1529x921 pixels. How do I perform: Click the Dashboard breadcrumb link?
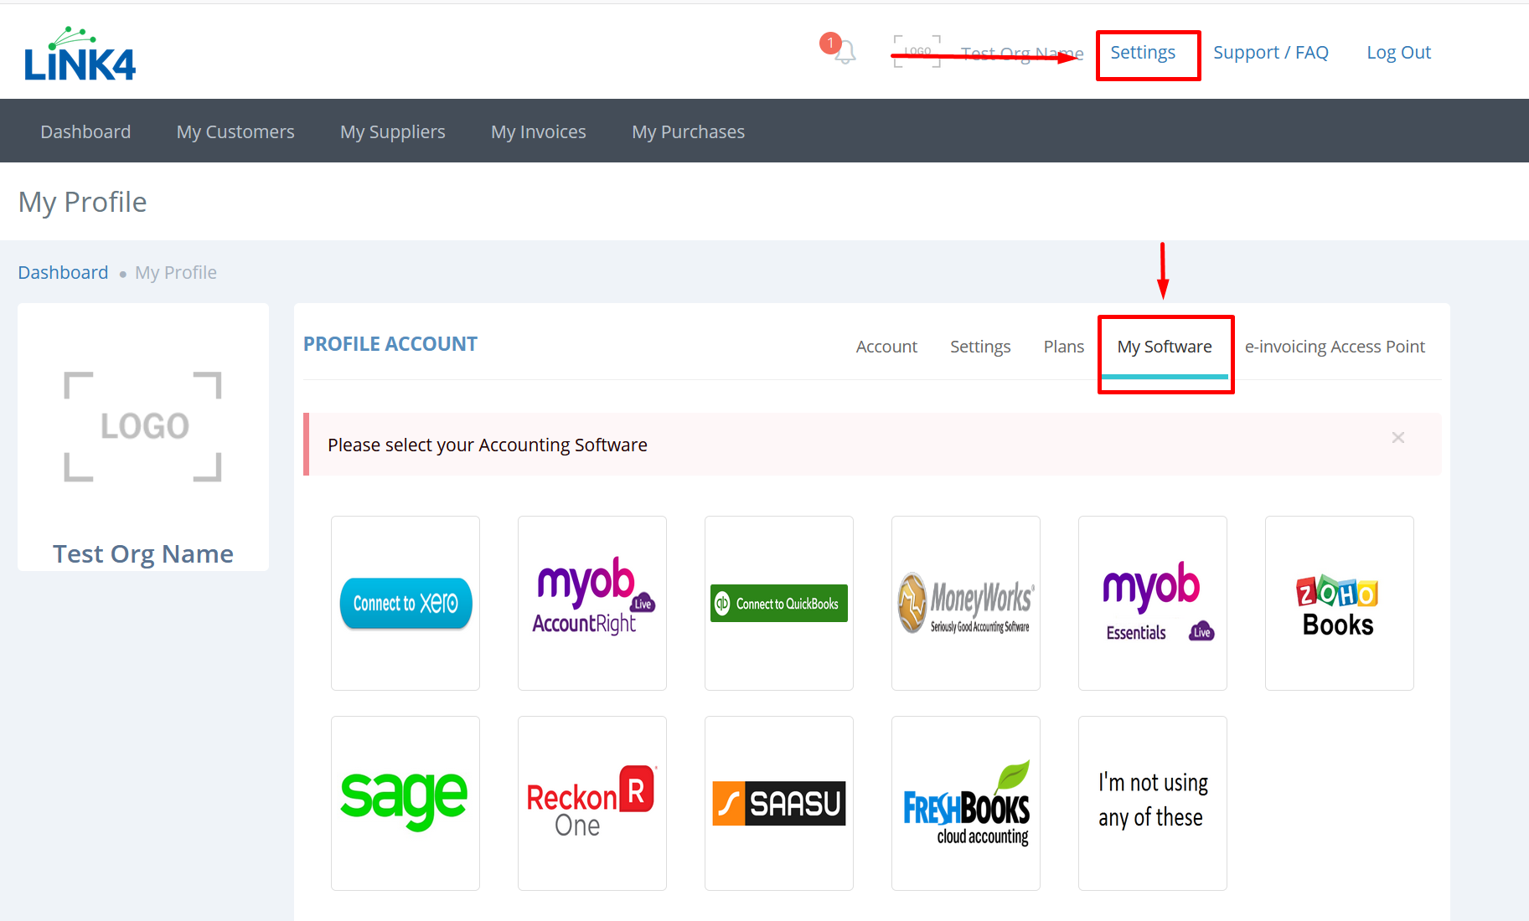pyautogui.click(x=63, y=273)
